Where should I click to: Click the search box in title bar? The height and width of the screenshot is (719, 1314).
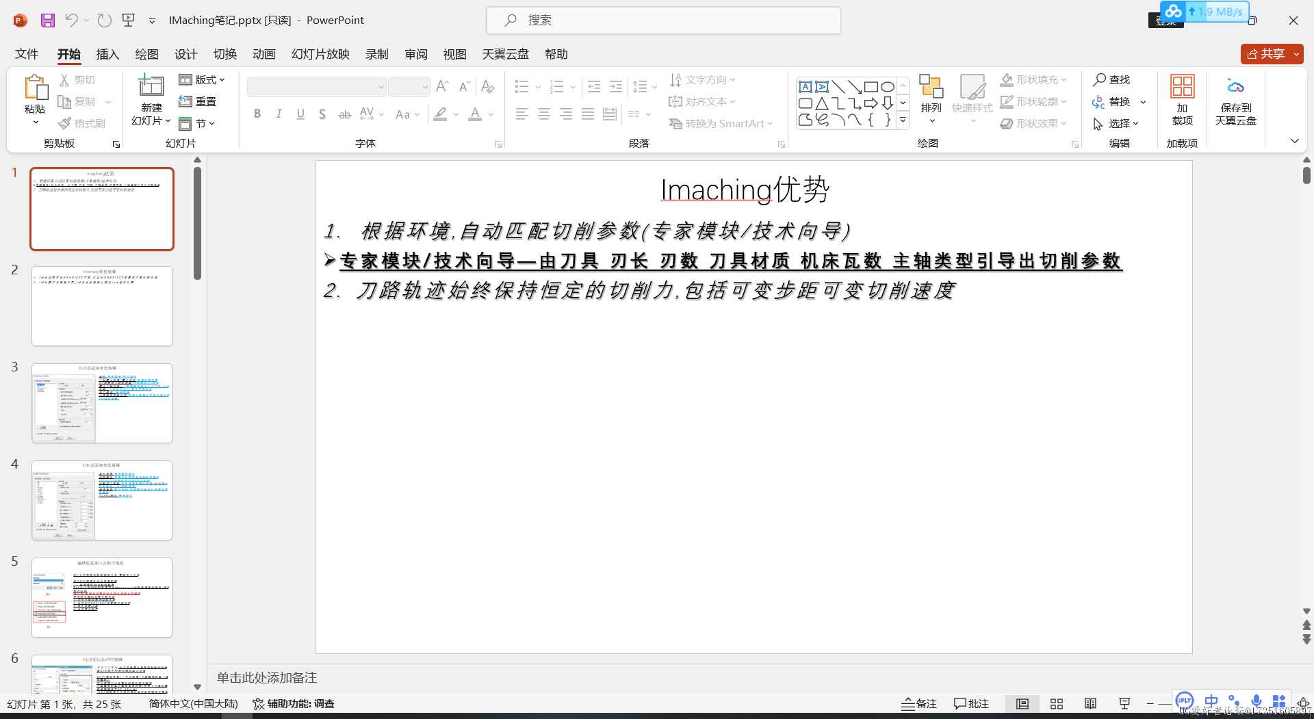663,21
